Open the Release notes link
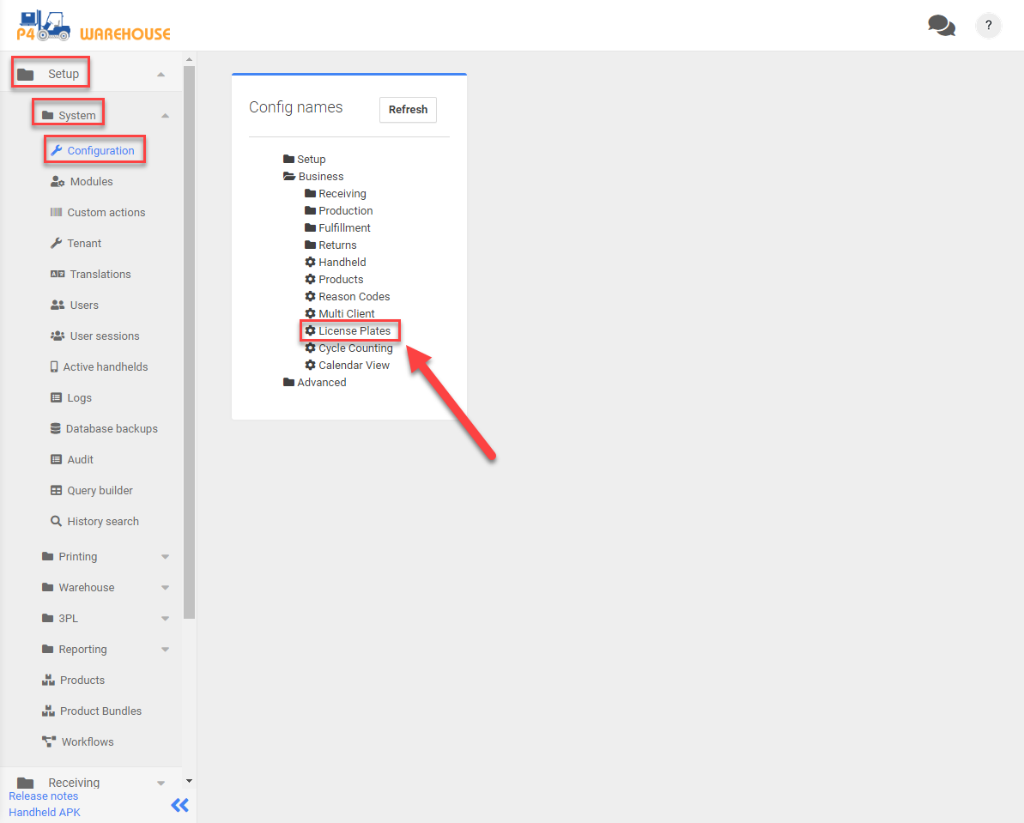Screen dimensions: 1024x823 click(44, 796)
